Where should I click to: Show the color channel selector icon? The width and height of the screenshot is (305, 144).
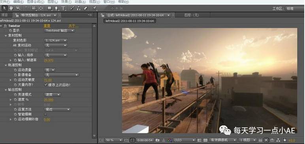click(x=170, y=140)
